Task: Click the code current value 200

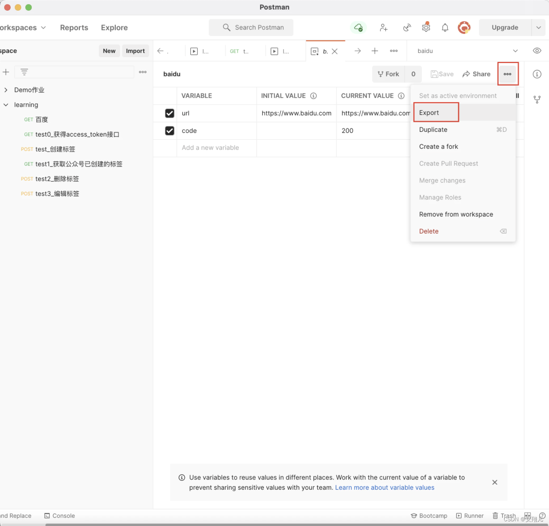Action: [x=347, y=131]
